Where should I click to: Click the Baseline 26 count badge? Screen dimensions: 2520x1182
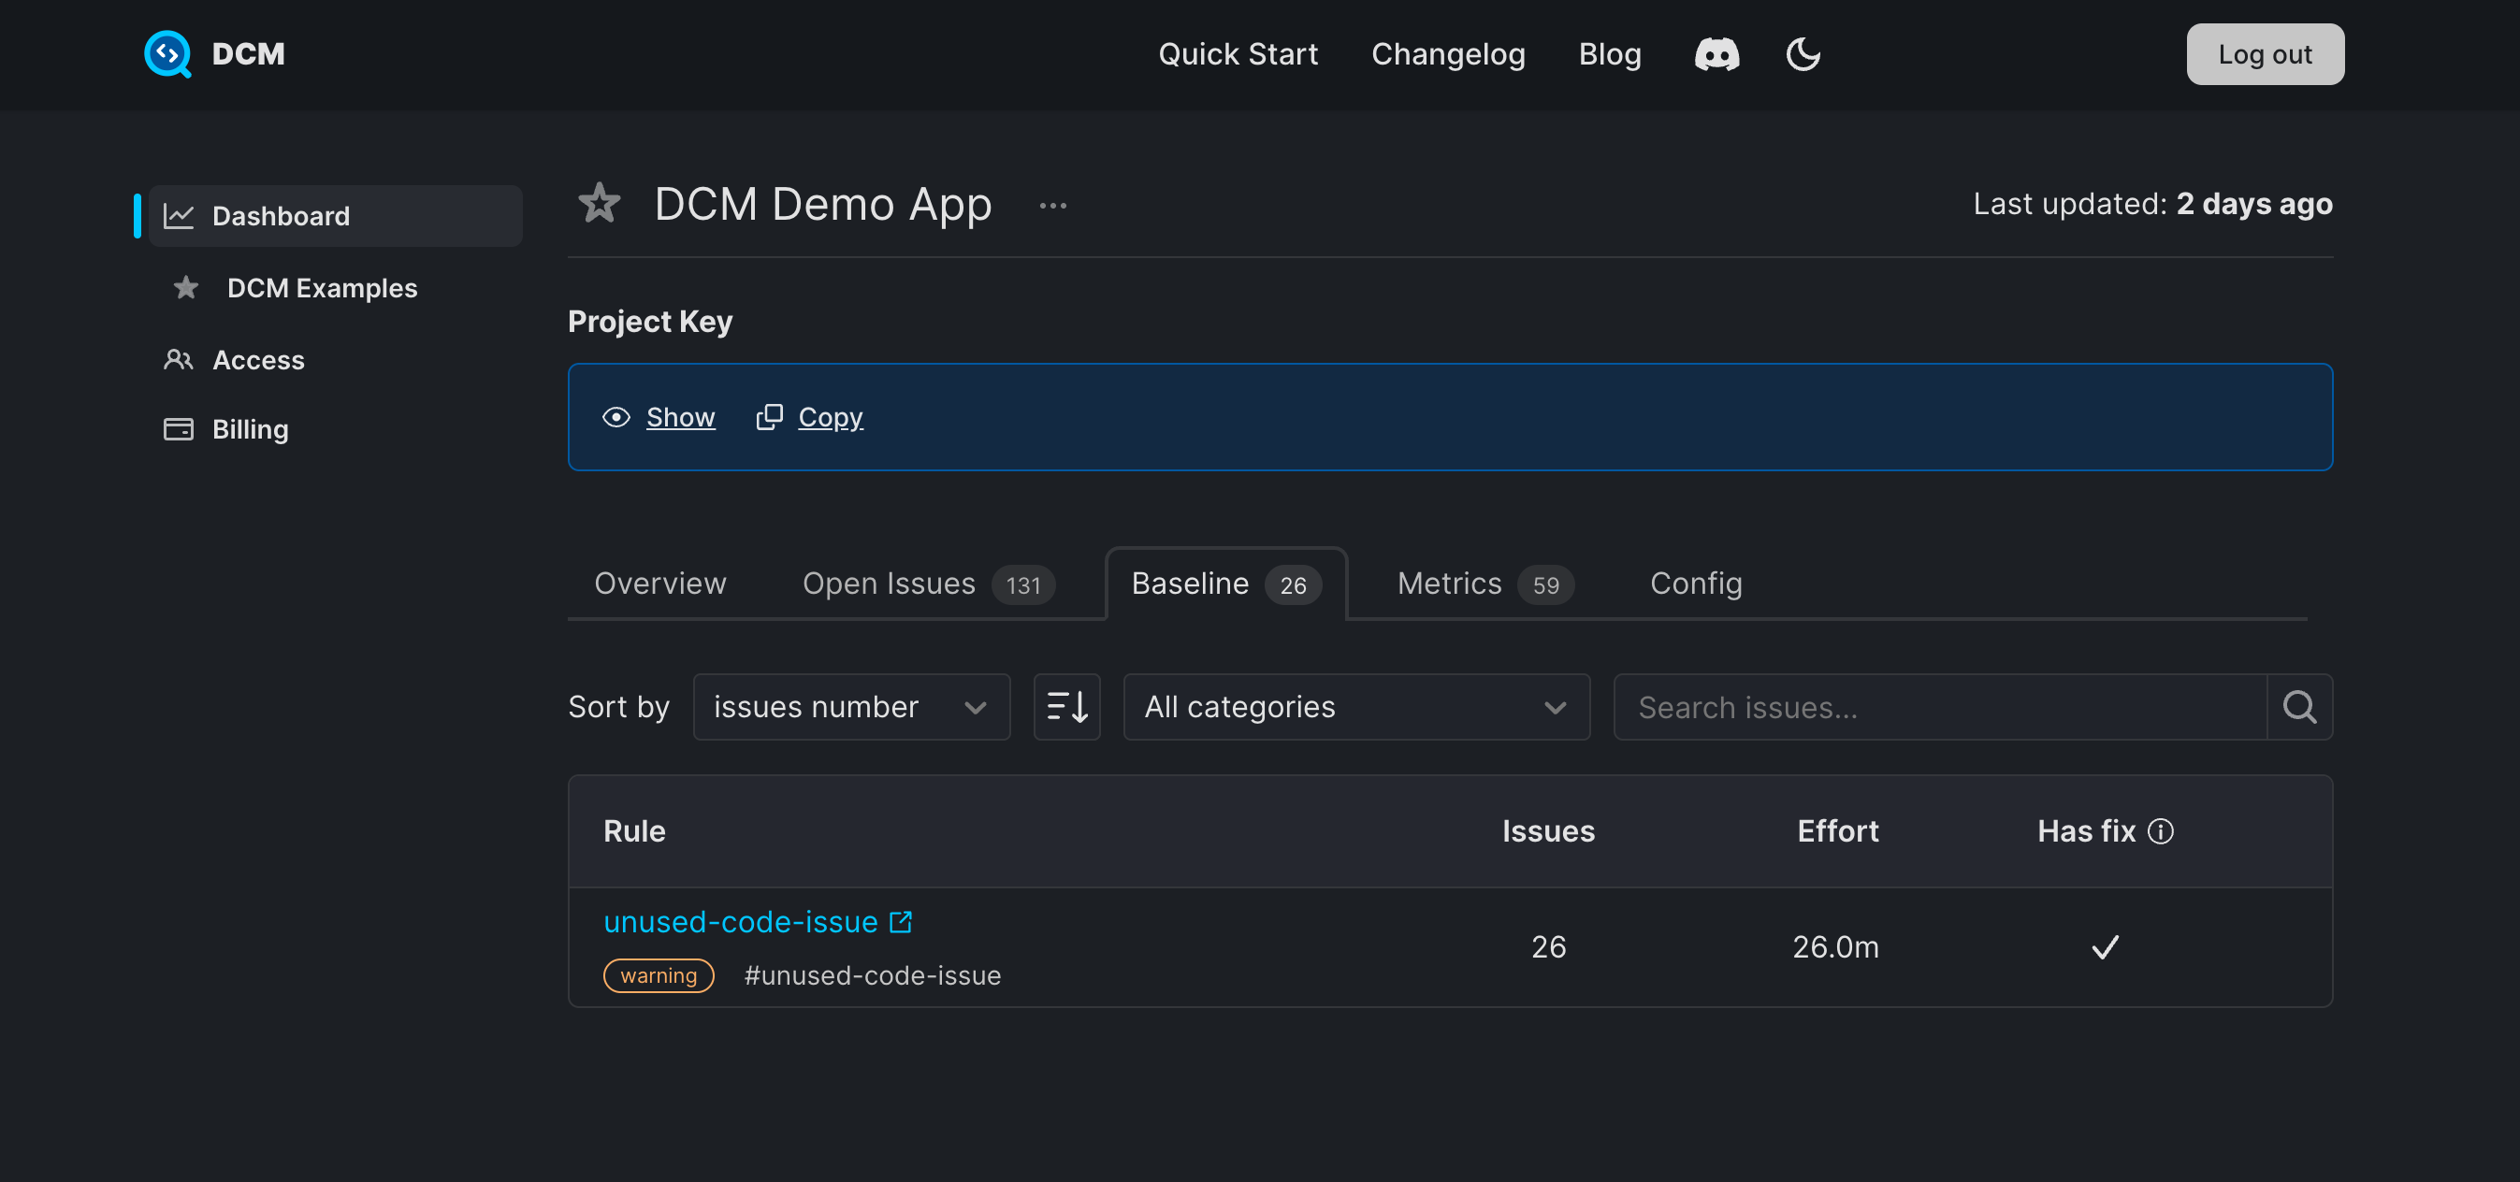pyautogui.click(x=1293, y=584)
